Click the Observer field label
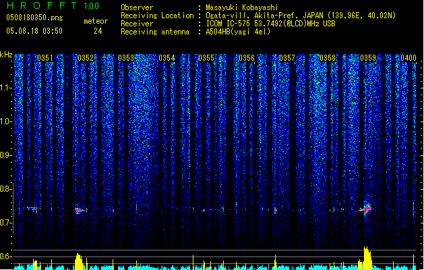Viewport: 424px width, 270px height. coord(137,7)
